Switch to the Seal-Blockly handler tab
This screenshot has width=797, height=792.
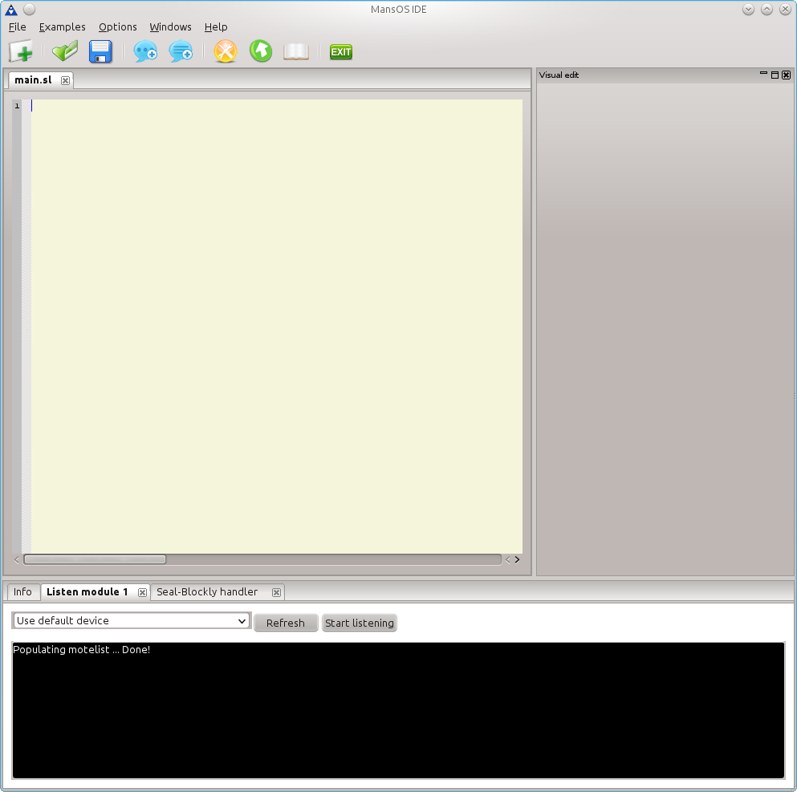click(x=207, y=592)
